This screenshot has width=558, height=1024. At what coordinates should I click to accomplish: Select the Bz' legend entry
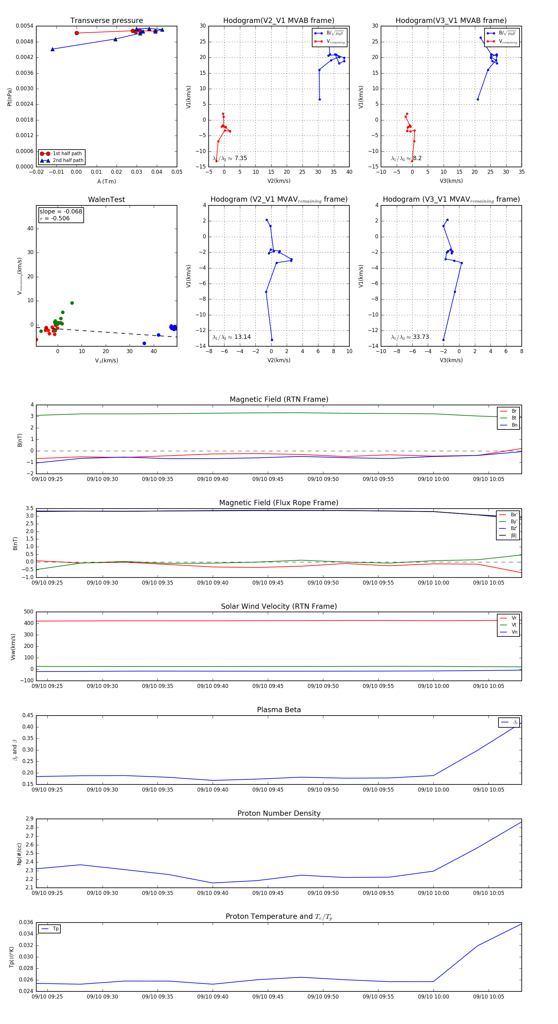click(508, 528)
